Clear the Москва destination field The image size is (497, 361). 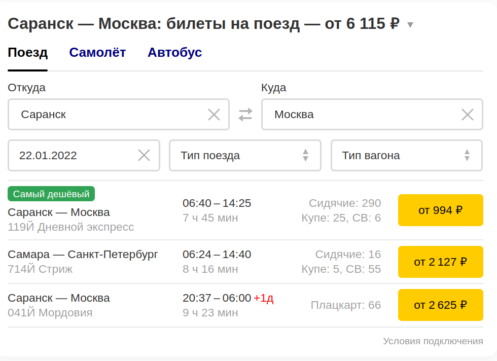tap(467, 115)
